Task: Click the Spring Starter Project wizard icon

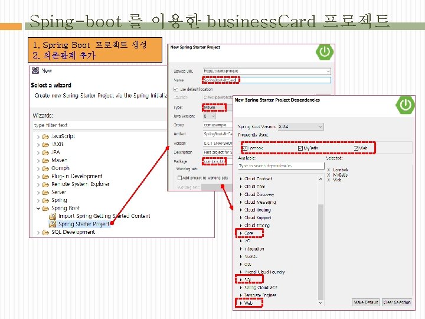Action: click(53, 224)
